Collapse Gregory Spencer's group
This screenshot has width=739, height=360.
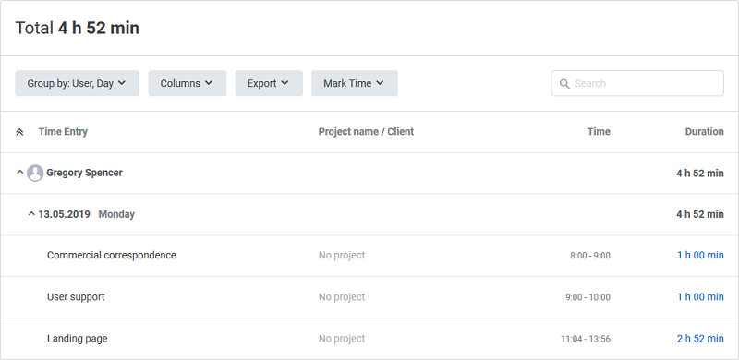click(x=19, y=173)
